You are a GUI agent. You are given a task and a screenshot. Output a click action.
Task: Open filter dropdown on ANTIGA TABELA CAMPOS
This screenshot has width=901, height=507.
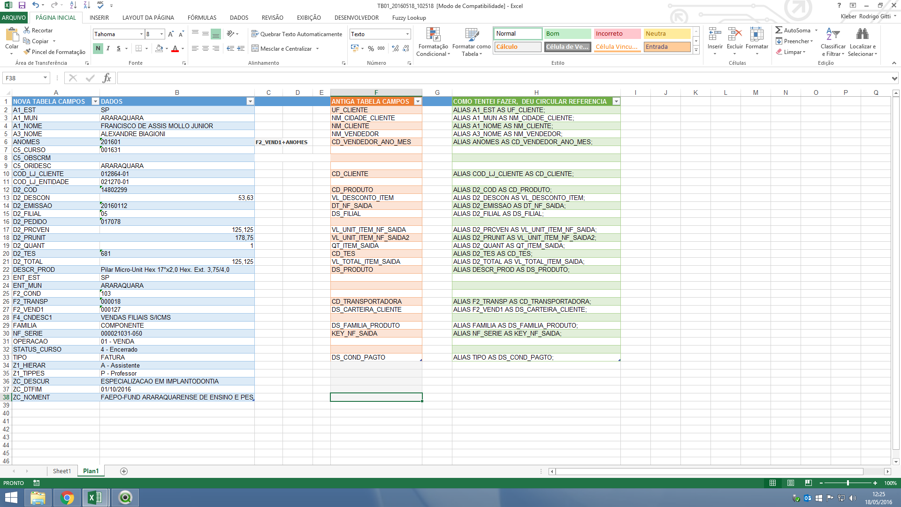click(x=418, y=101)
